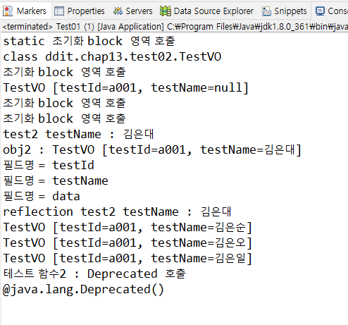Open the Markers tab
The height and width of the screenshot is (325, 348).
click(25, 11)
